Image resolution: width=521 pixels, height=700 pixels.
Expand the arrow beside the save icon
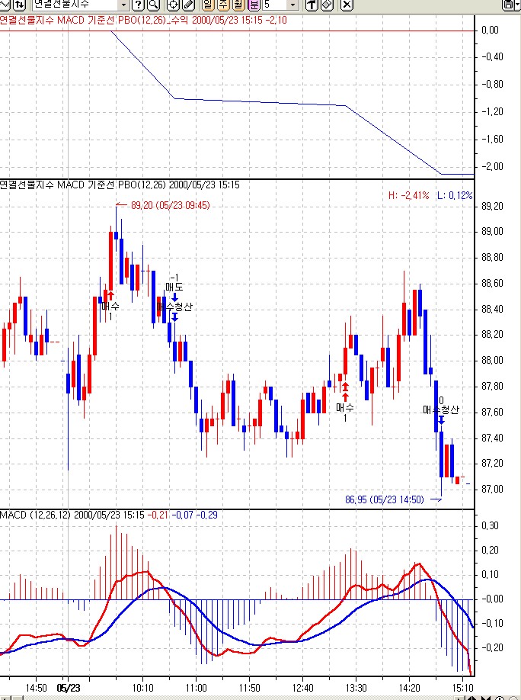coord(517,5)
